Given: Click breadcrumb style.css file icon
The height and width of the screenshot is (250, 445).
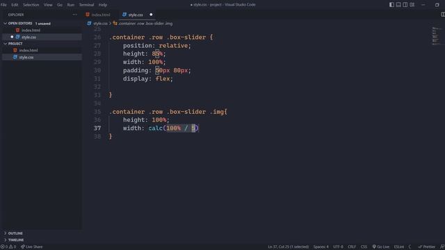Looking at the screenshot, I should pyautogui.click(x=89, y=23).
